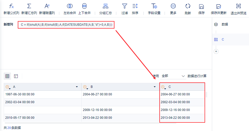
Task: Show 更多 options menu
Action: point(173,9)
